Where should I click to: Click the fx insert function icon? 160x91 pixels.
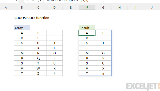coord(39,1)
